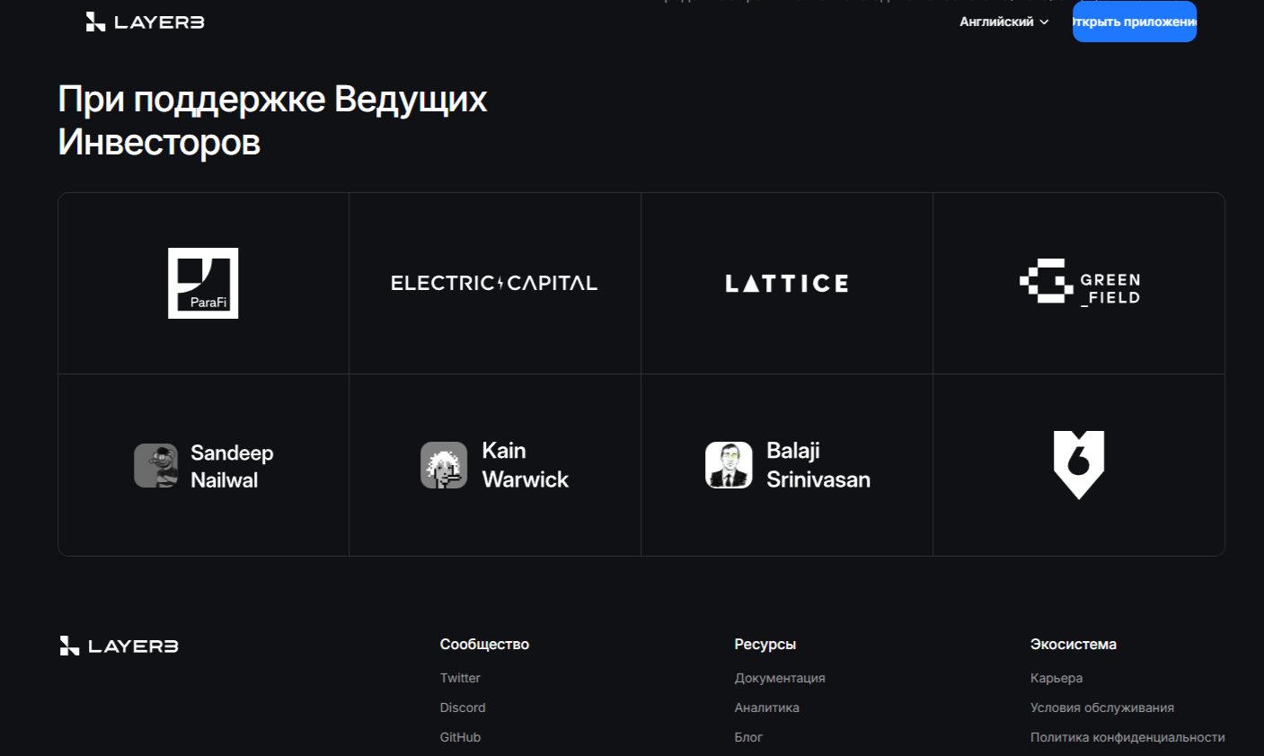Click the При поддержке Ведущих Инвесторов heading
This screenshot has height=756, width=1264.
click(x=272, y=120)
